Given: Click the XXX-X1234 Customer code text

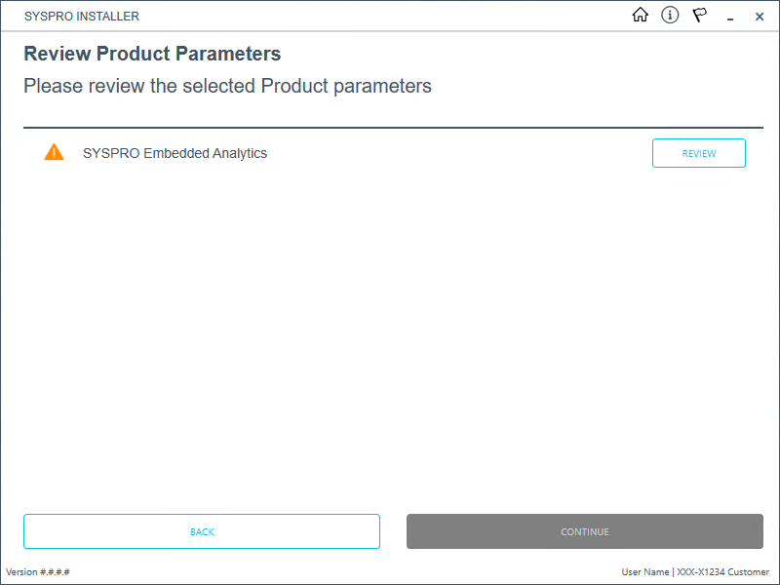Looking at the screenshot, I should (722, 572).
